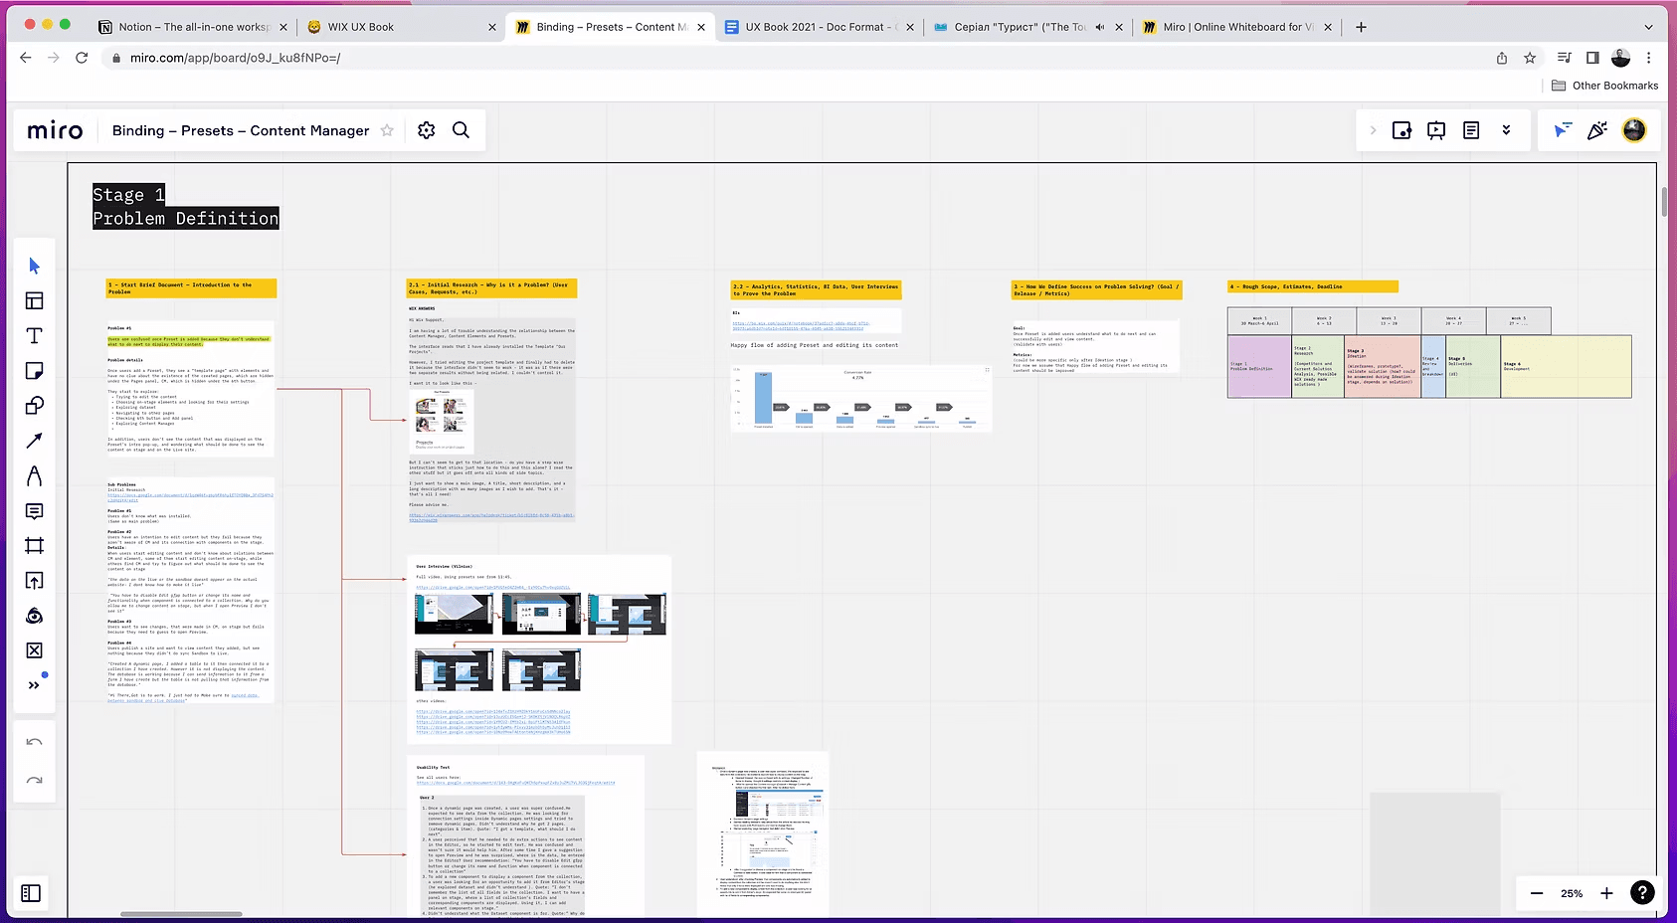
Task: Click the red Stage 3 Ideation block
Action: (1383, 367)
